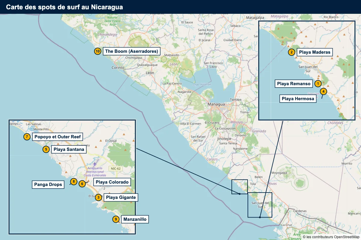
Task: Select the Playa Santana label
Action: (x=69, y=149)
